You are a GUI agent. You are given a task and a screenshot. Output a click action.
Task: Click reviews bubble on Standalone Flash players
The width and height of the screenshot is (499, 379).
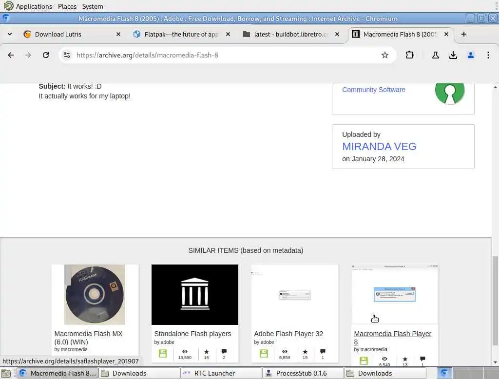224,352
